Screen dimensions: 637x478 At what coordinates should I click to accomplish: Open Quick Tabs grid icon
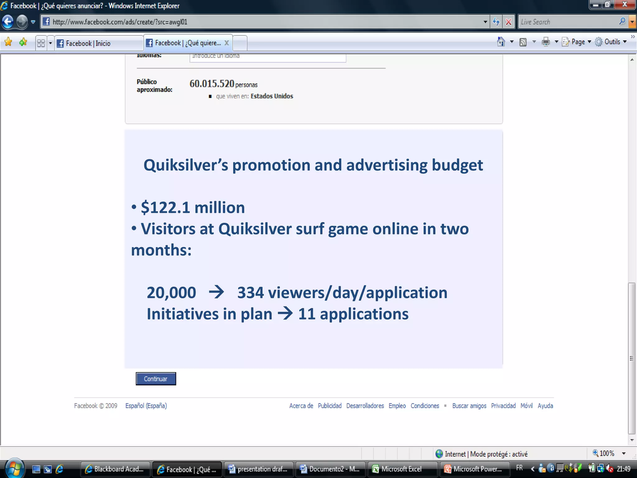pos(41,43)
